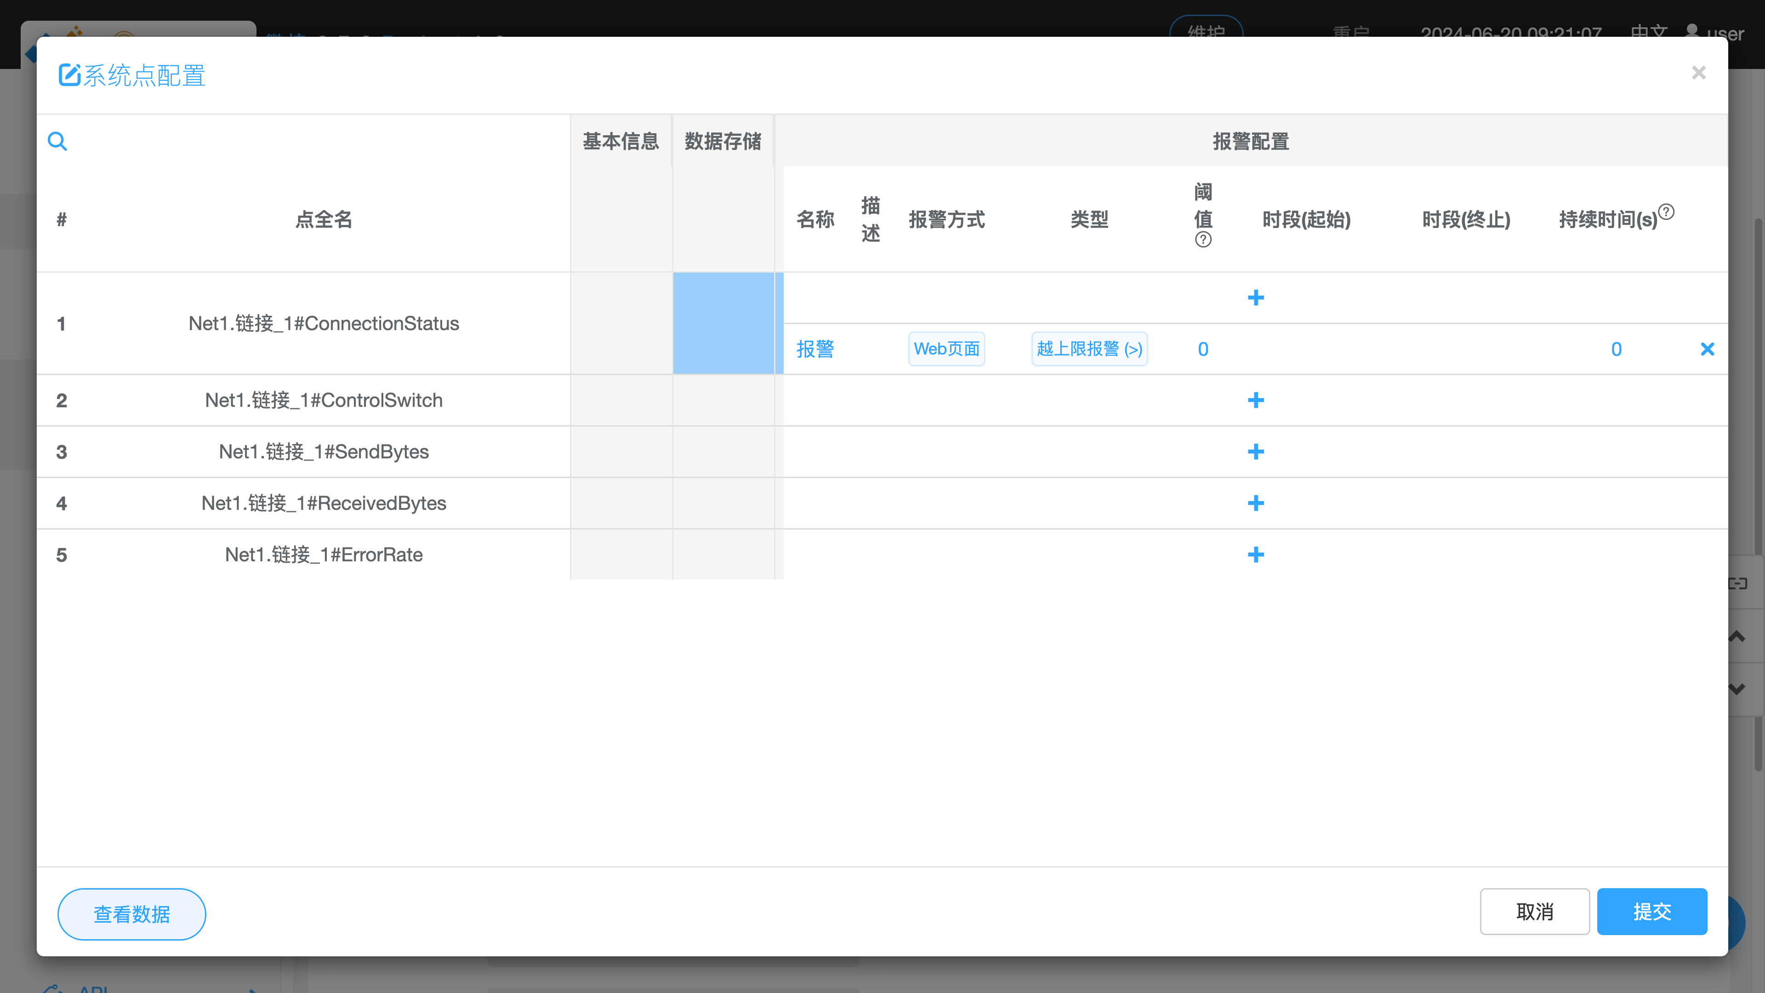The width and height of the screenshot is (1765, 993).
Task: Add alarm for ConnectionStatus with plus icon
Action: tap(1255, 297)
